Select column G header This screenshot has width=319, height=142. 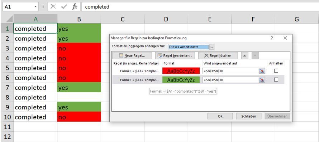point(297,19)
